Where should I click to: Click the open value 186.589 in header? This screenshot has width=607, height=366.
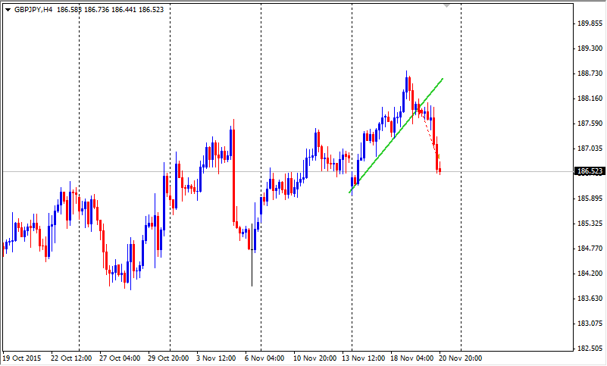coord(69,10)
